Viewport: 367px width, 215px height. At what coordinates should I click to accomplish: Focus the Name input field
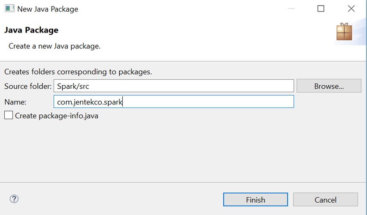174,102
